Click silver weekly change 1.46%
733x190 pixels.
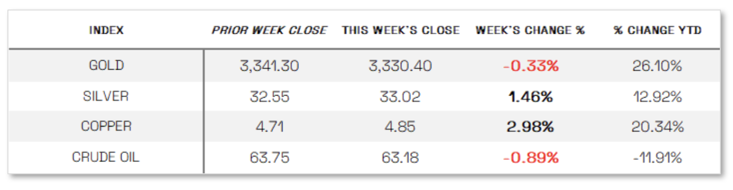click(530, 97)
